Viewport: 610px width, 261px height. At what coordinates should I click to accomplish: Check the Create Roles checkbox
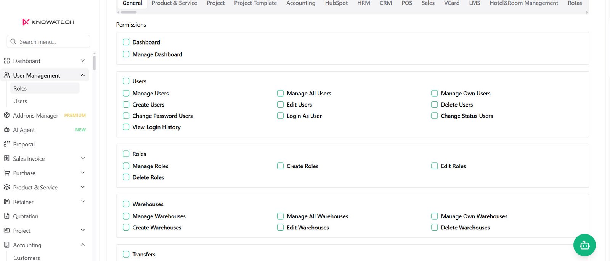tap(280, 166)
